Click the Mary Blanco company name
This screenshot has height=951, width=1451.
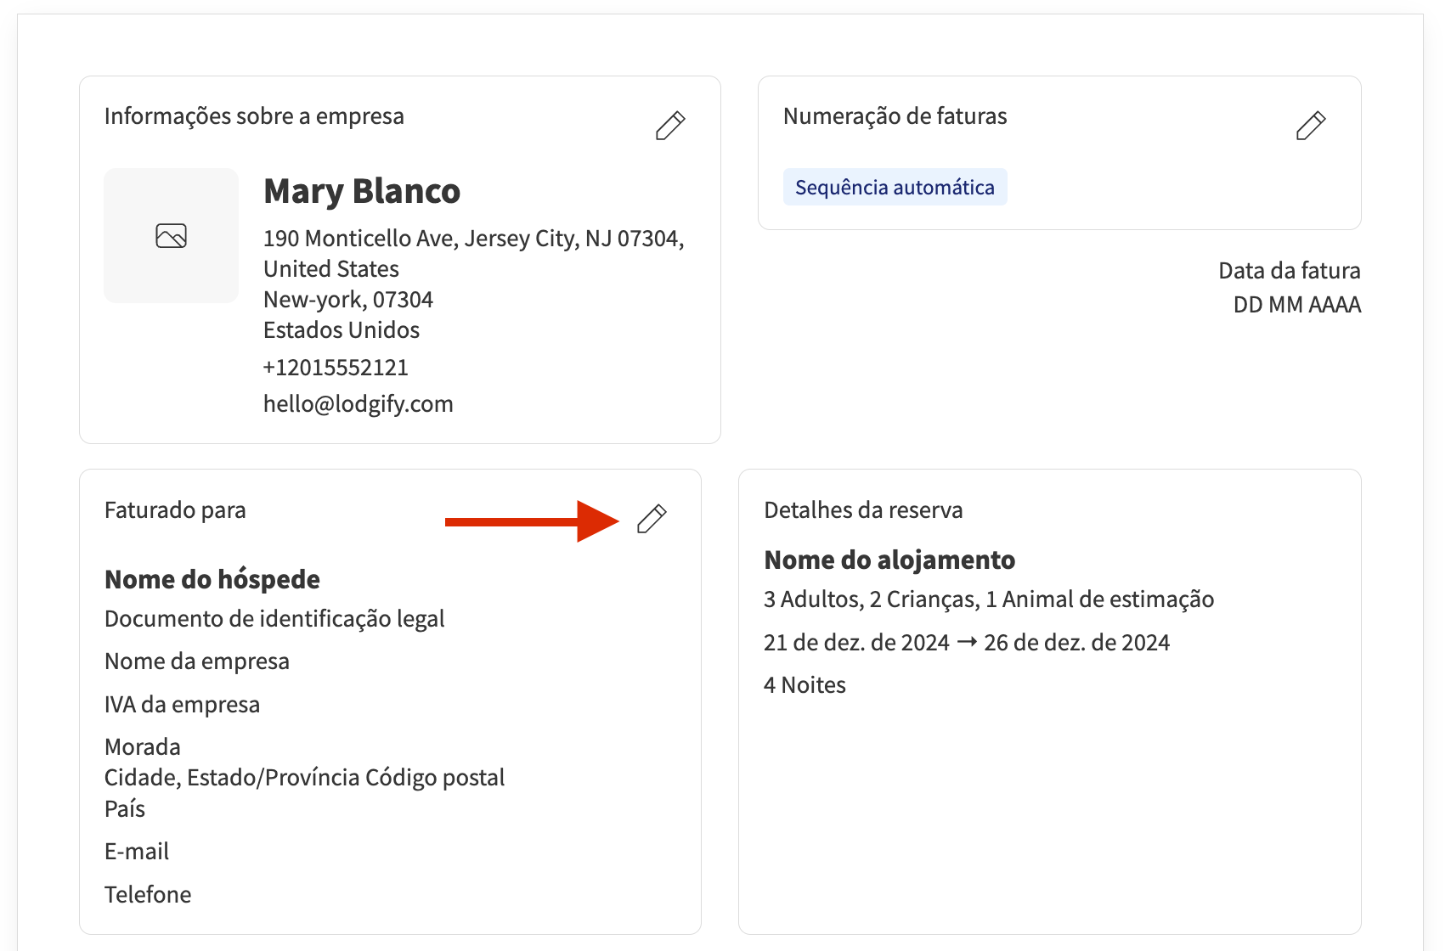point(362,192)
